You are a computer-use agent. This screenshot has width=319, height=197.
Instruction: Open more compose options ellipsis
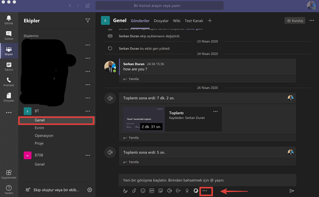[205, 191]
